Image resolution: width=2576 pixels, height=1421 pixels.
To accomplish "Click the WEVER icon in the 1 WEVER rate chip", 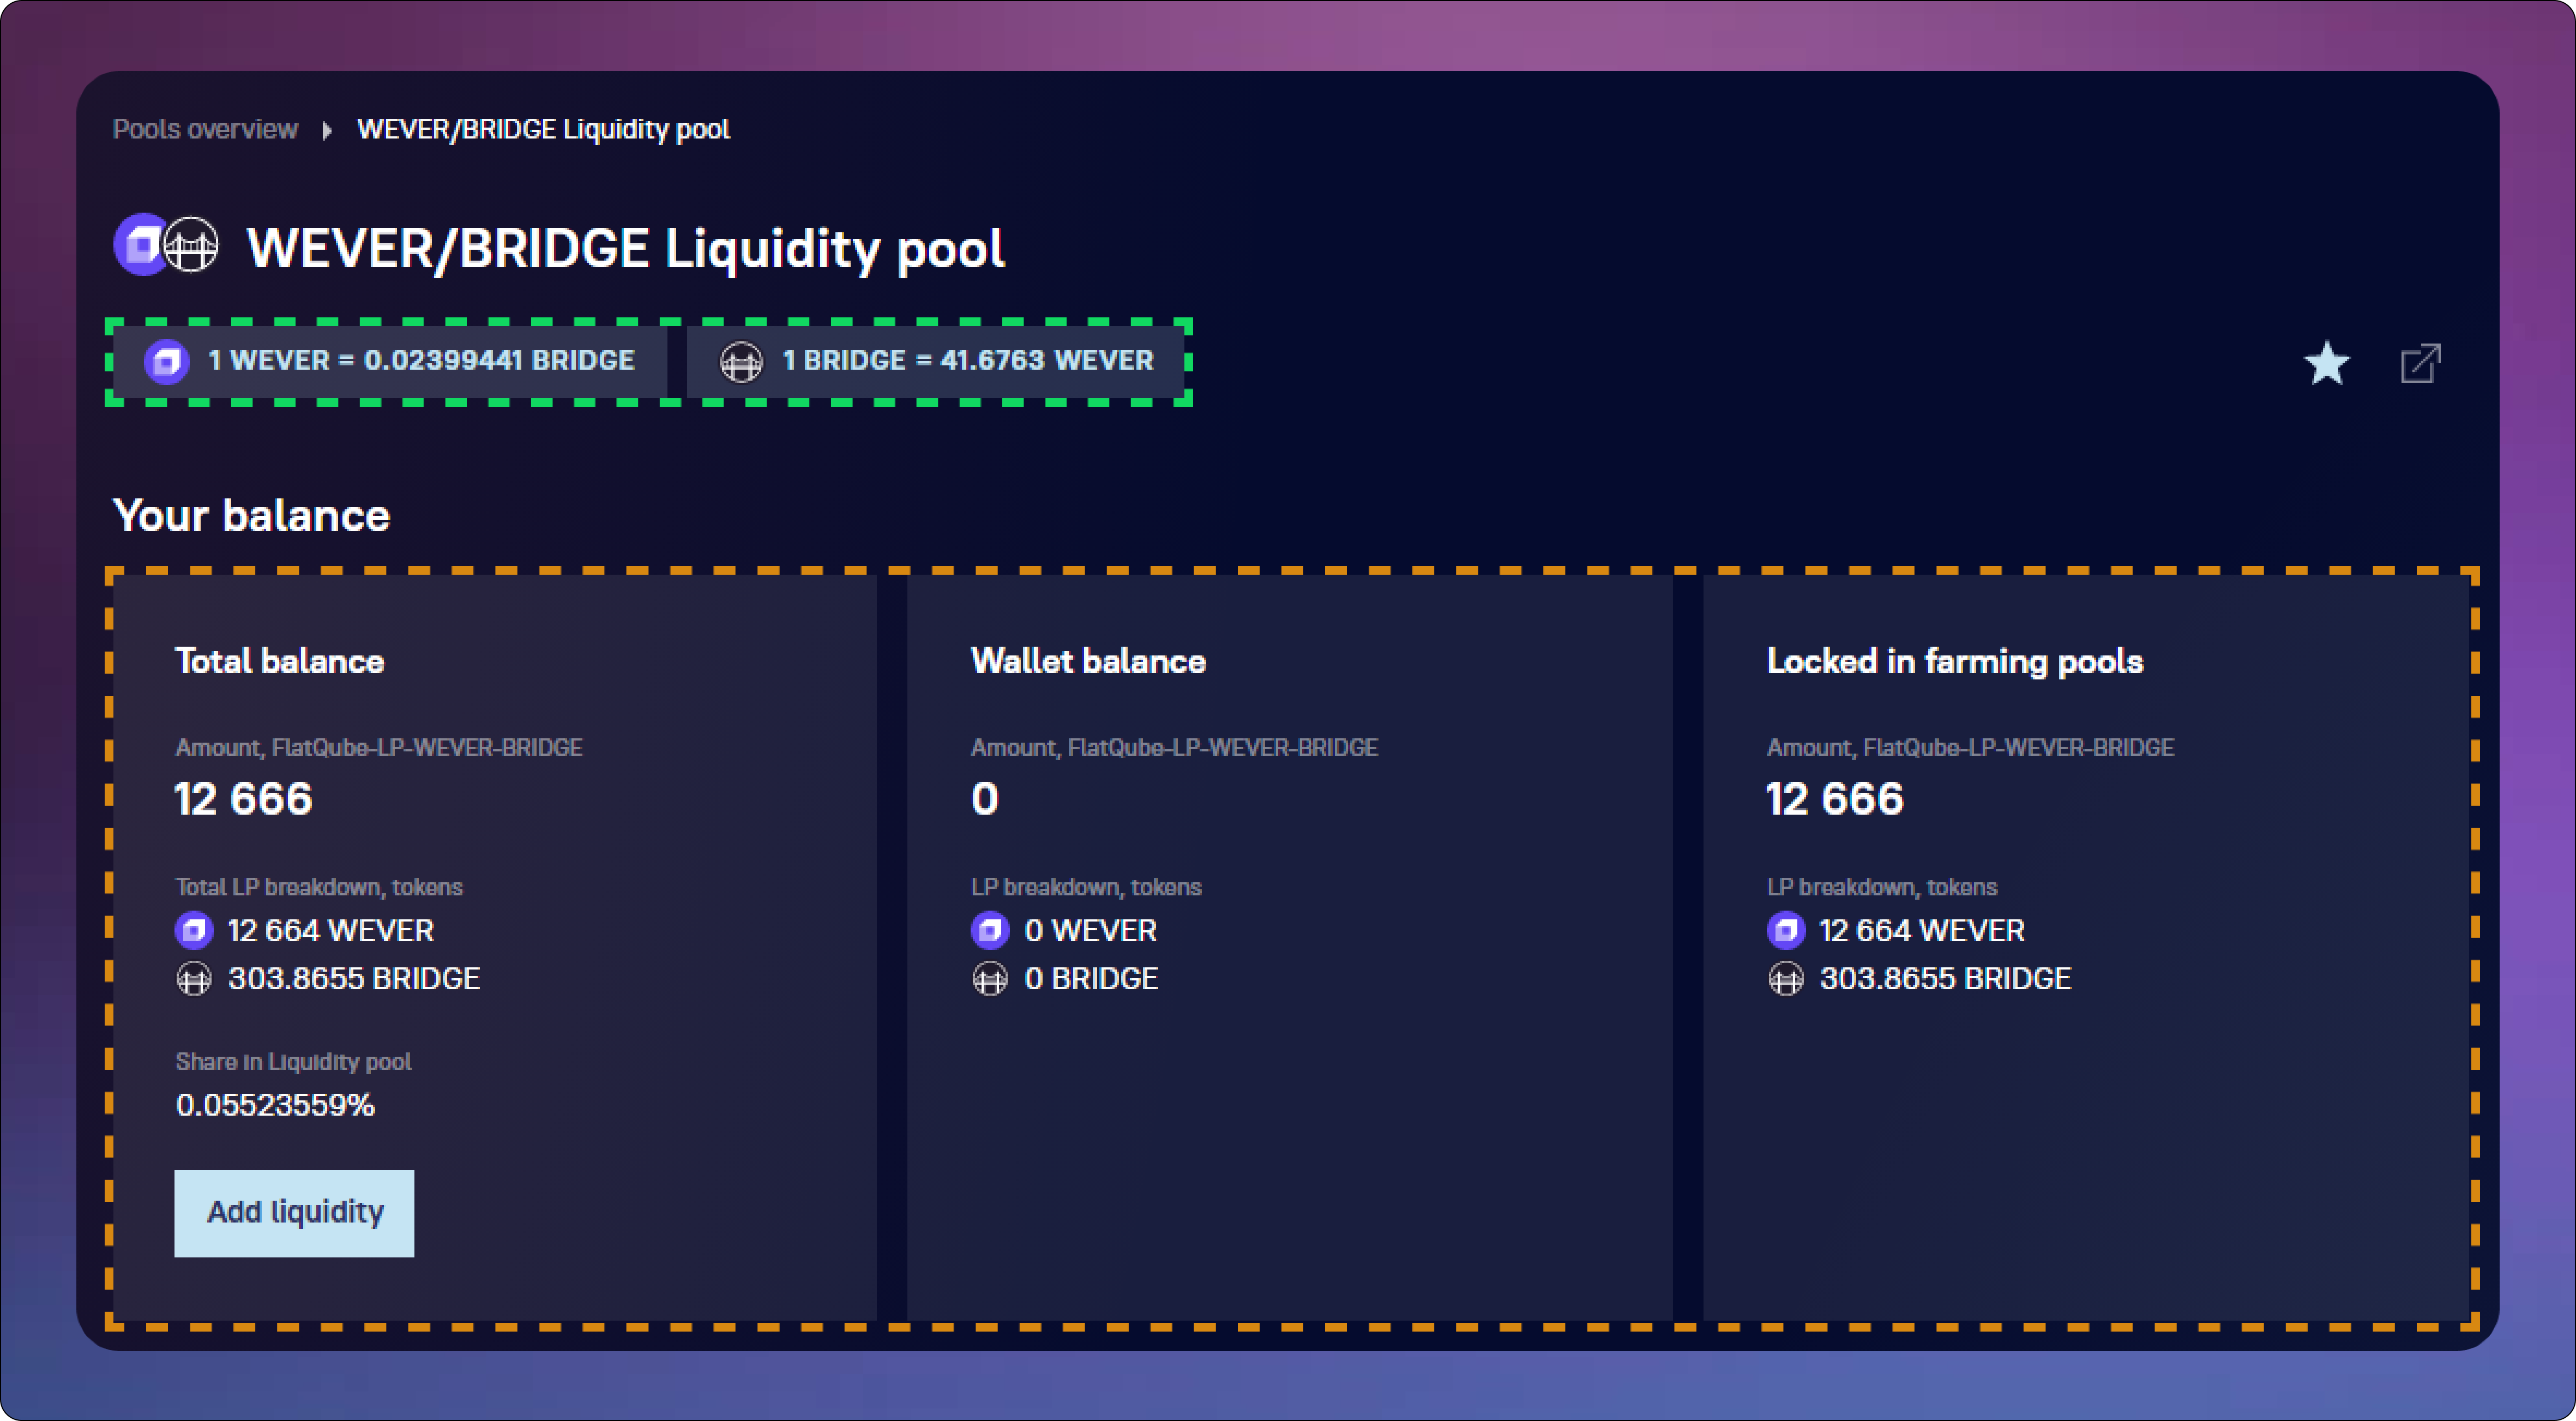I will [x=166, y=361].
